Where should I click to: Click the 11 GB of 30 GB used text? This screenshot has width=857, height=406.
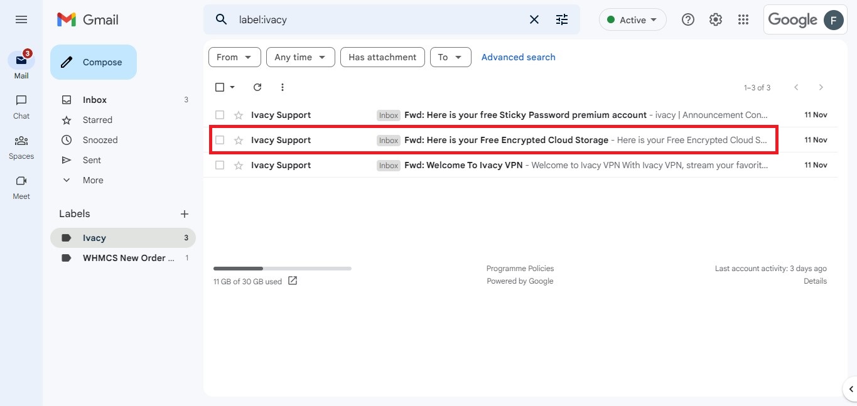247,282
